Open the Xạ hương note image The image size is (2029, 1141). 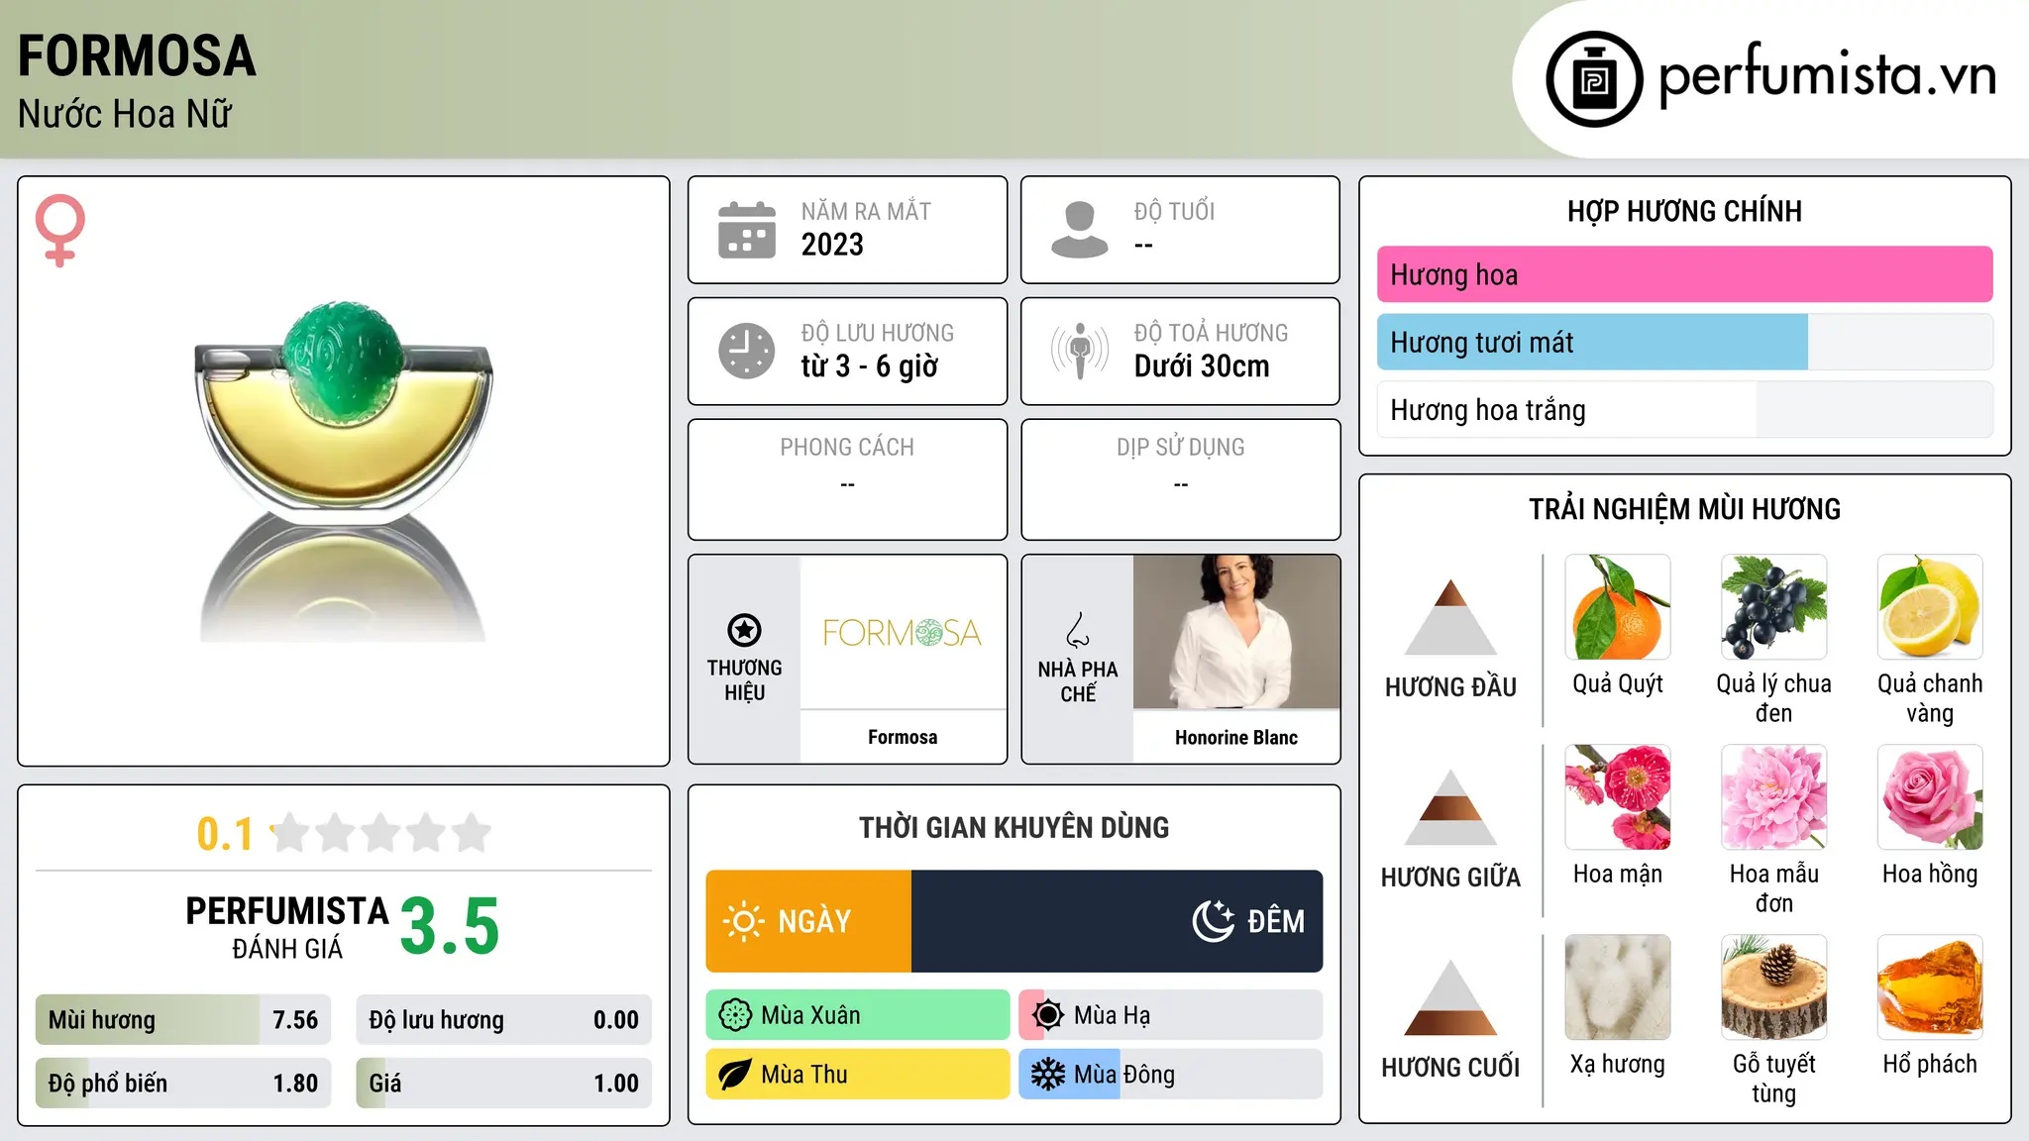click(x=1618, y=987)
